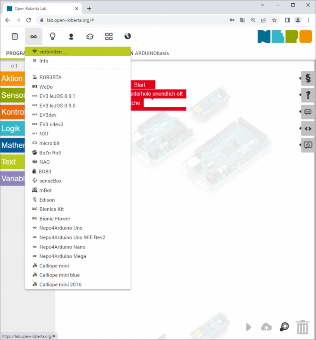Select the Info menu entry
This screenshot has width=316, height=340.
[78, 61]
